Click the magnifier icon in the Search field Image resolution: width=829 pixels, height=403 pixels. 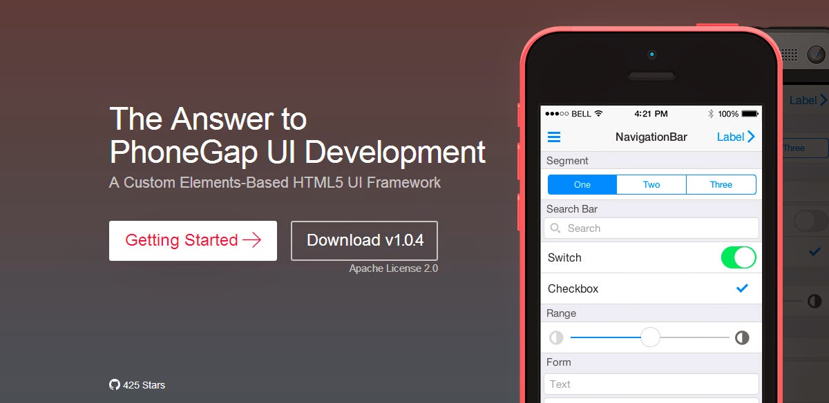click(x=555, y=228)
